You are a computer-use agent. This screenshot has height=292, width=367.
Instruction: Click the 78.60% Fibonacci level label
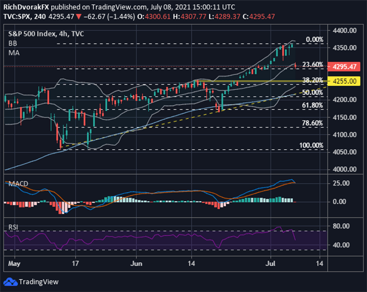click(312, 123)
